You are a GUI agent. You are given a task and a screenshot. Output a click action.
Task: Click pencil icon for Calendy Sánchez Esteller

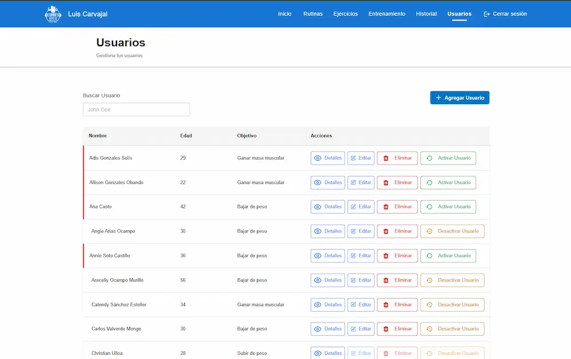(353, 304)
